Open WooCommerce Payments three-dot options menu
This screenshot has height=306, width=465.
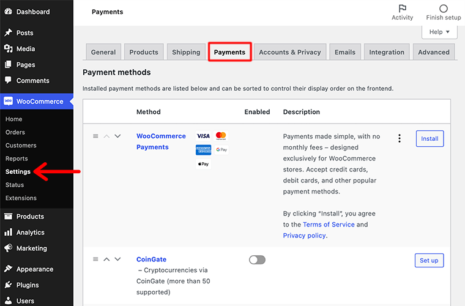400,138
